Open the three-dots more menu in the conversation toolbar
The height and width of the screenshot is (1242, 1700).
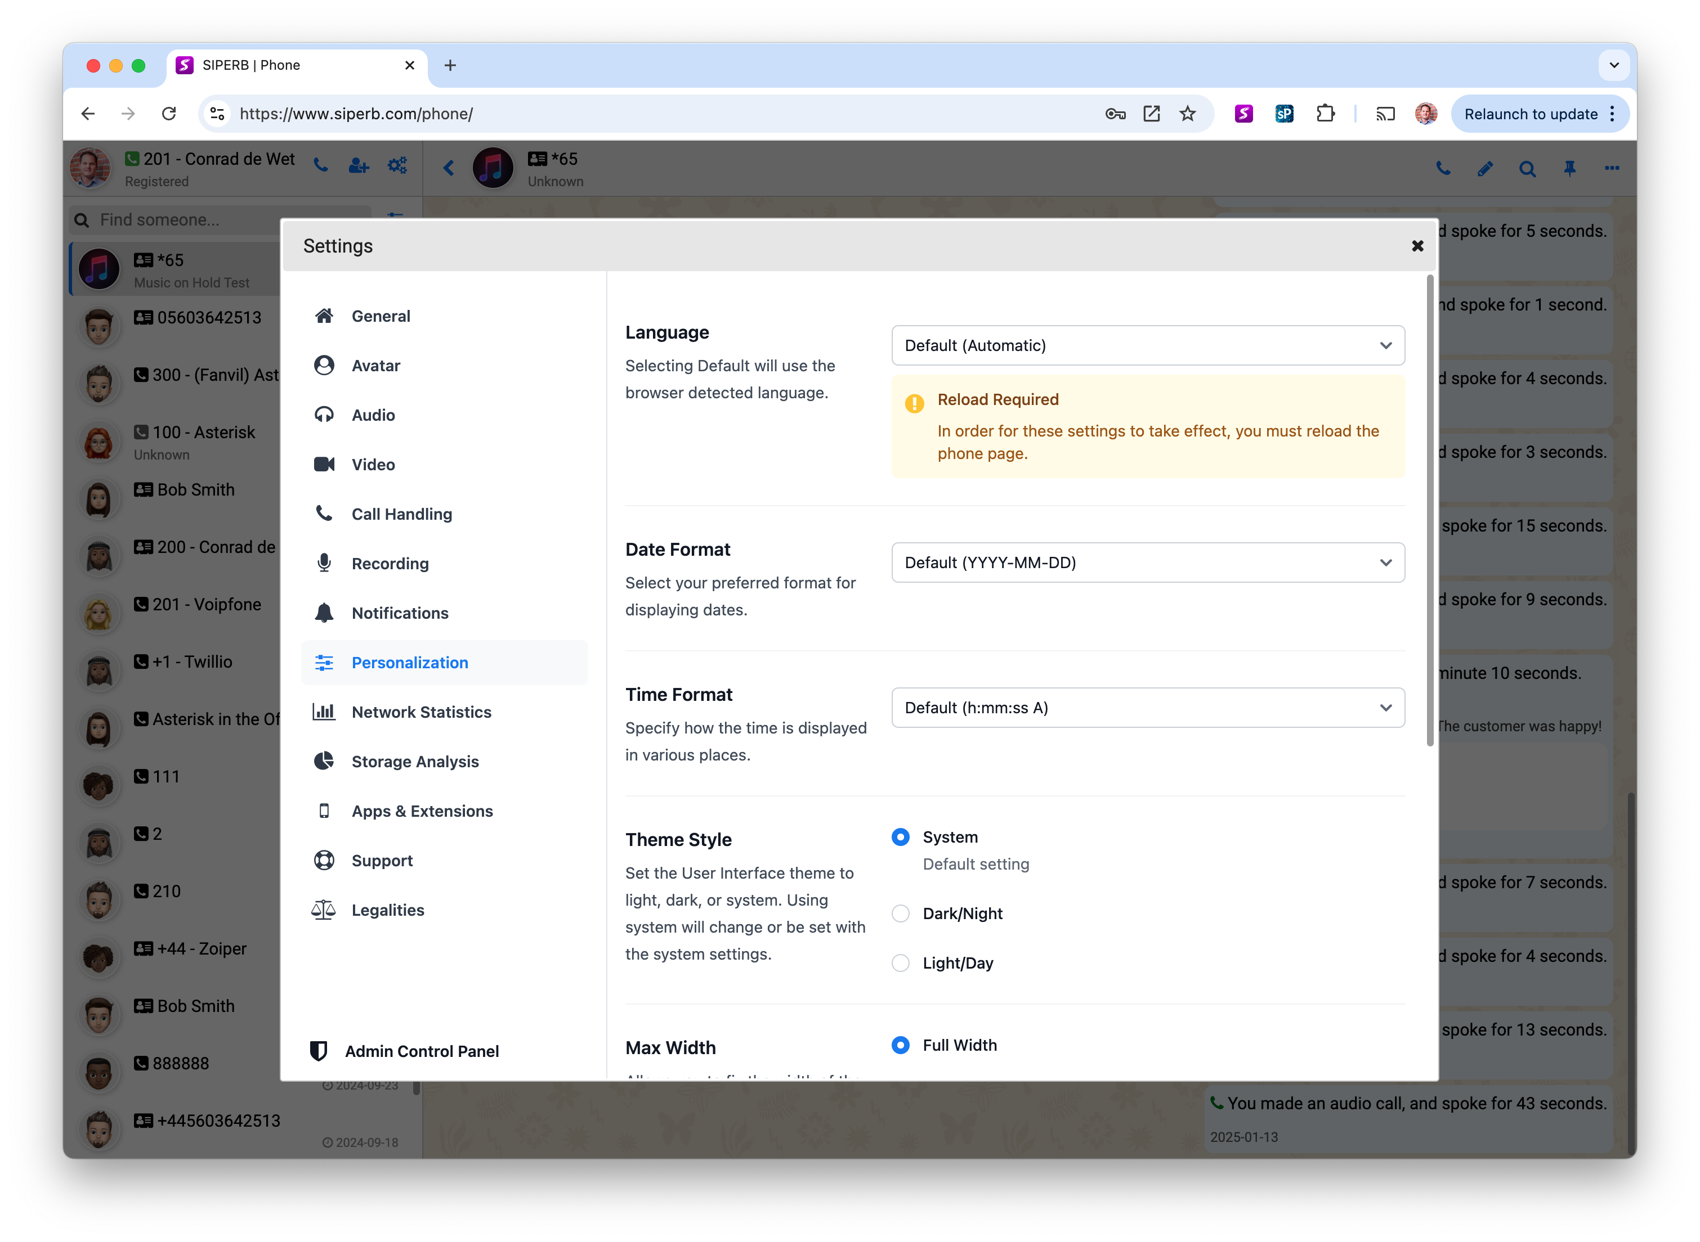coord(1612,168)
